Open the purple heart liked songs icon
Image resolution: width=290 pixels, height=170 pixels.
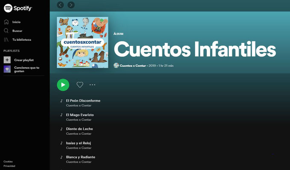point(7,69)
